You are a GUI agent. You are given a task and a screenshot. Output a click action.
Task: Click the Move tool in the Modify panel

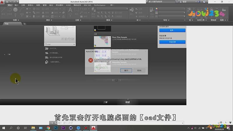[36, 9]
